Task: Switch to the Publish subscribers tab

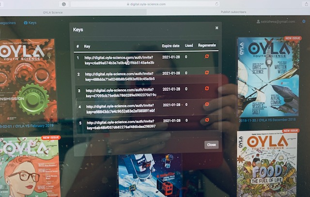Action: pyautogui.click(x=232, y=11)
